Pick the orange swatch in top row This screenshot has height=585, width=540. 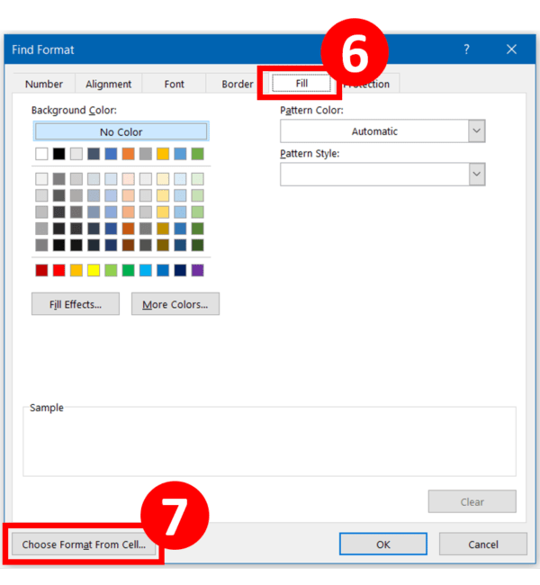click(x=128, y=154)
